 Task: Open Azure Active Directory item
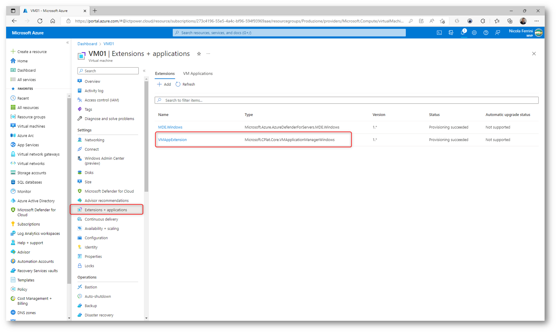coord(36,201)
